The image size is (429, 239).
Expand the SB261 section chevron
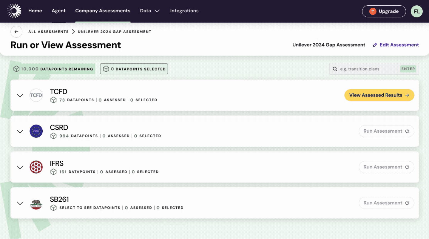20,203
